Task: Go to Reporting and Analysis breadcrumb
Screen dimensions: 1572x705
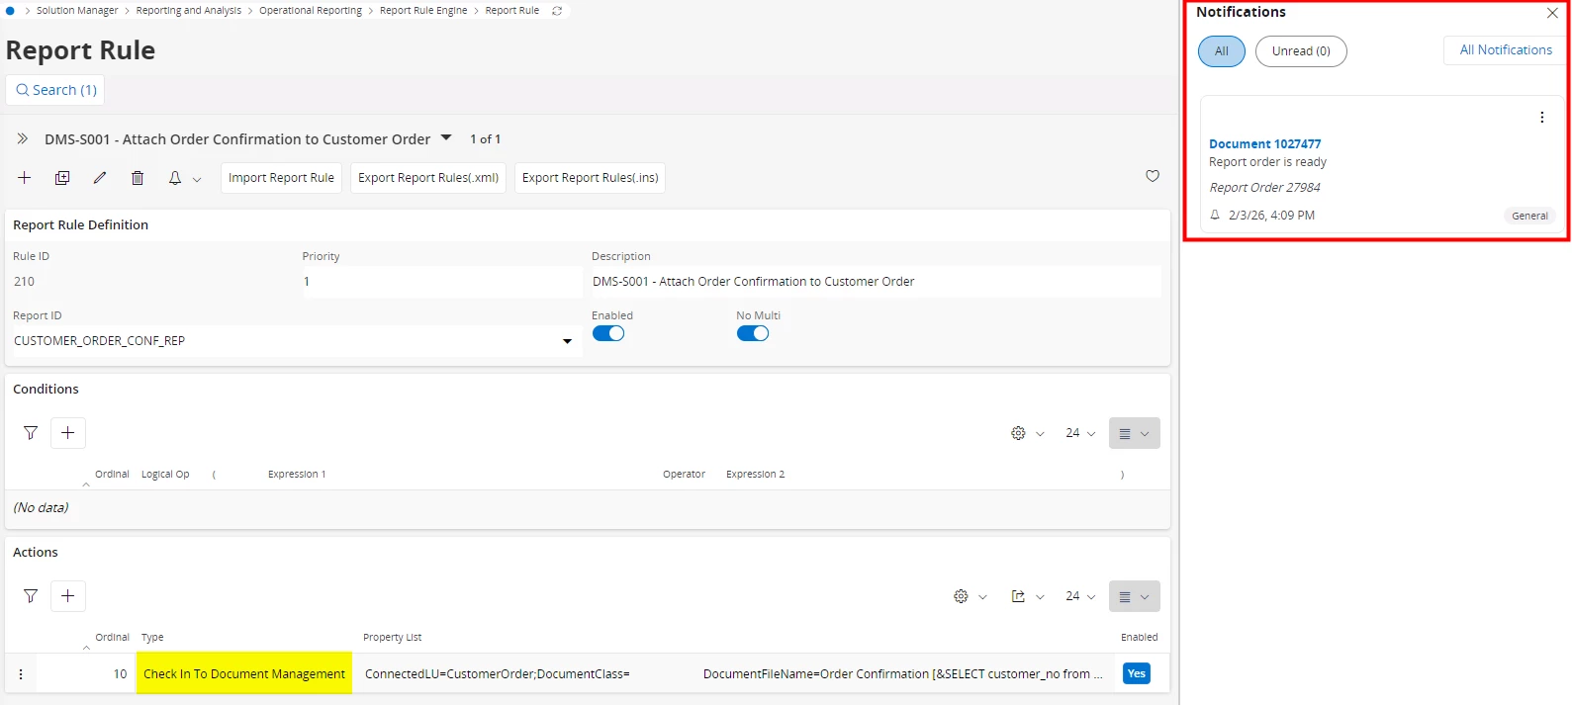Action: click(x=188, y=11)
